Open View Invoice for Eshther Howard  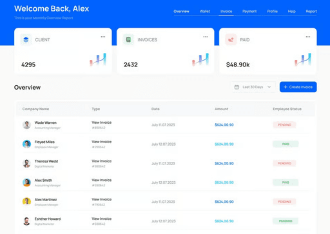click(102, 219)
